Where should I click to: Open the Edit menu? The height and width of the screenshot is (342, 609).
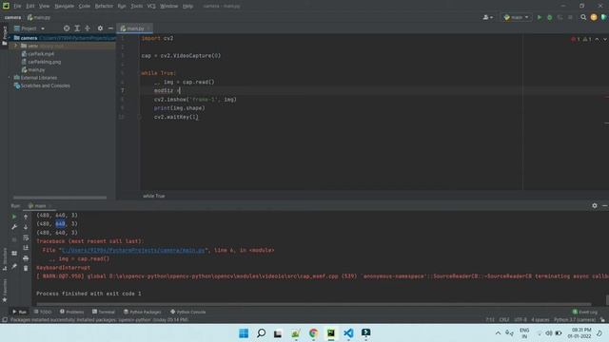[x=29, y=7]
